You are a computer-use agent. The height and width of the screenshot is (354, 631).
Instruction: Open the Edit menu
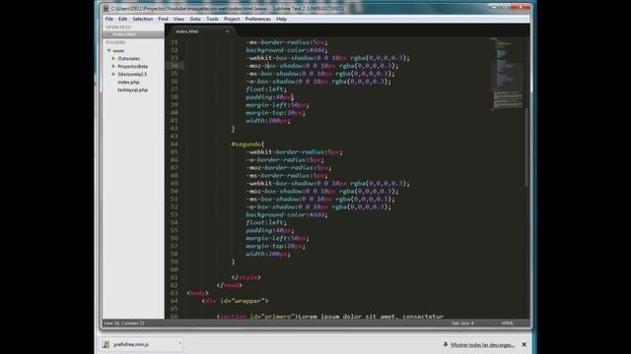point(122,19)
